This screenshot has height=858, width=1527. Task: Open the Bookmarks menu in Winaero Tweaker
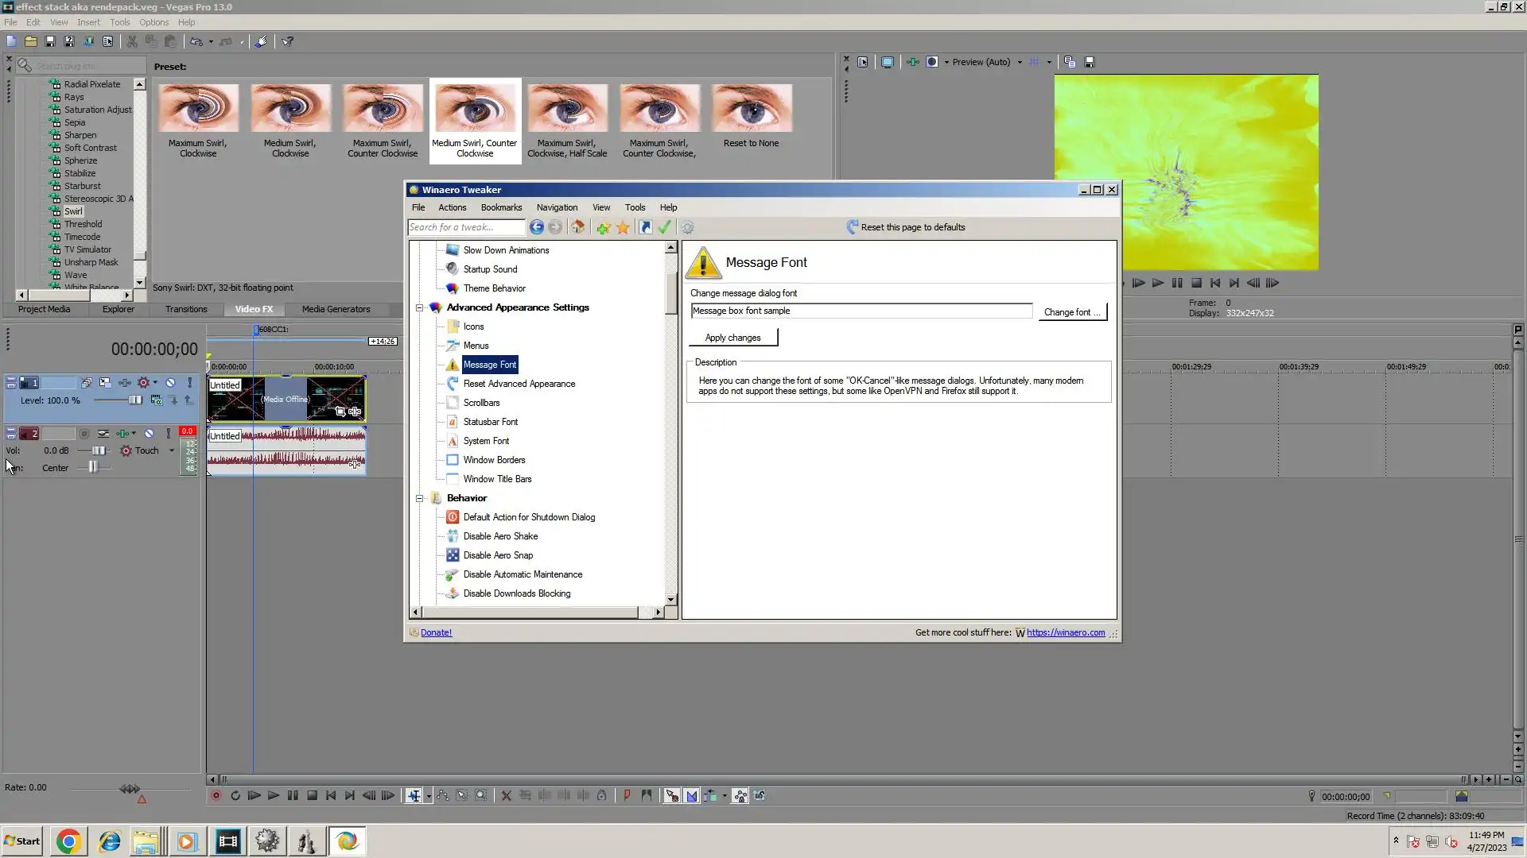(501, 207)
